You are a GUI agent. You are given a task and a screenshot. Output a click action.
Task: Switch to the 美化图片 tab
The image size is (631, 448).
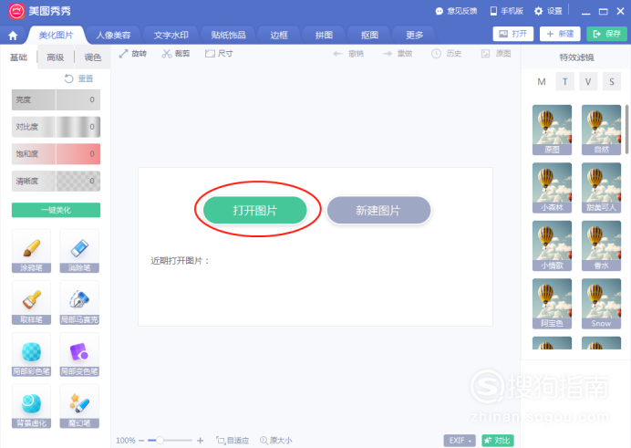click(x=56, y=36)
